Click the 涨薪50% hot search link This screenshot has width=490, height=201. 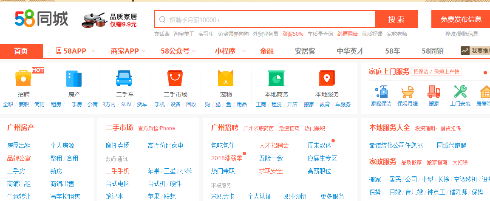pos(293,34)
